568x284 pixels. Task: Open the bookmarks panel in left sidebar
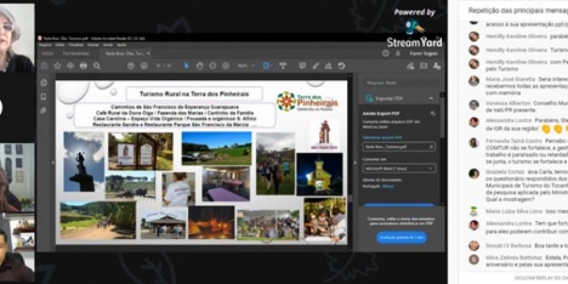(x=44, y=97)
